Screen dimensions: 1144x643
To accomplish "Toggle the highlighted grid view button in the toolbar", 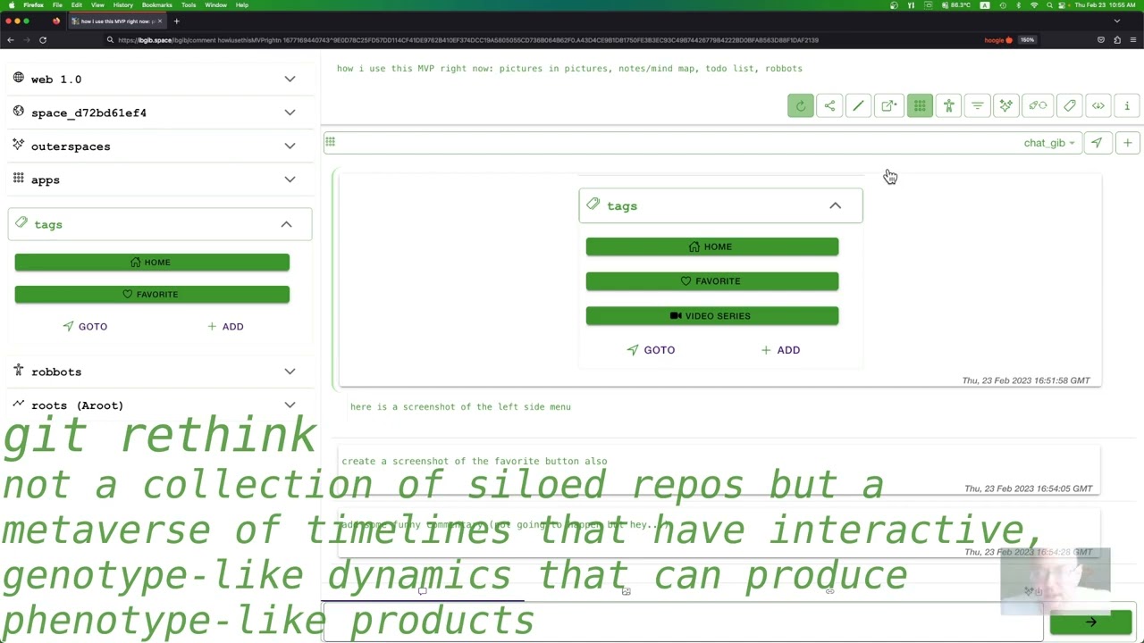I will click(x=919, y=106).
